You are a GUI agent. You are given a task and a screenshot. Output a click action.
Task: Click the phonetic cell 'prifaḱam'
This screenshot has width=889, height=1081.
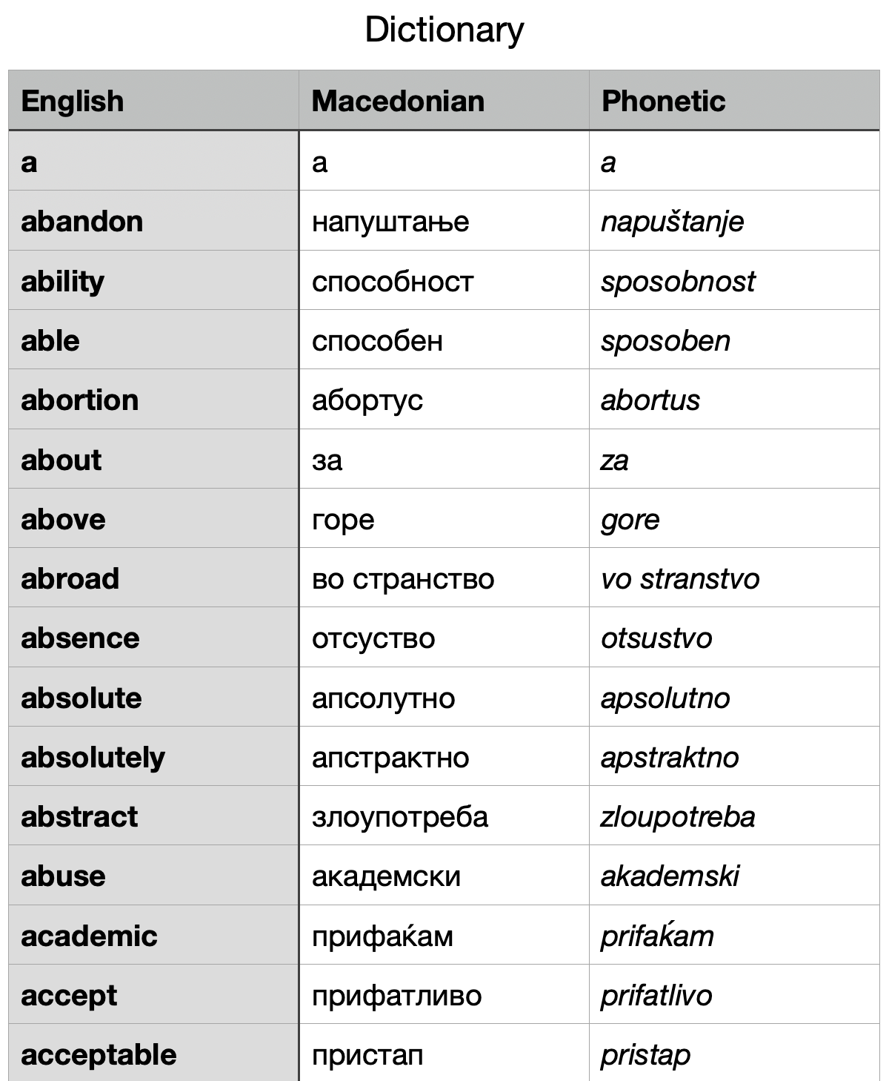pyautogui.click(x=657, y=936)
